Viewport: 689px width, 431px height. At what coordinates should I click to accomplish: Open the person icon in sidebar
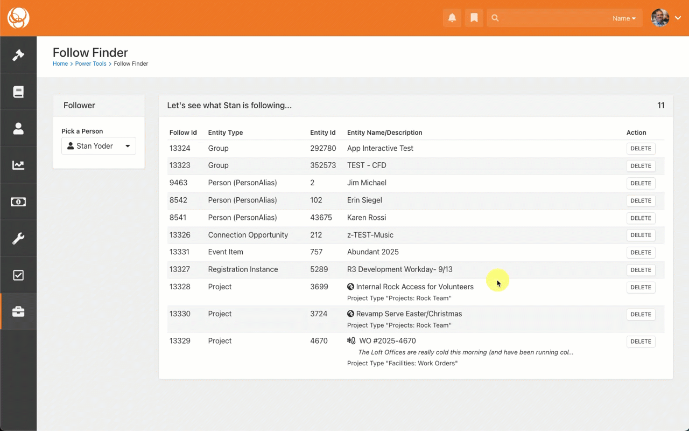tap(18, 128)
